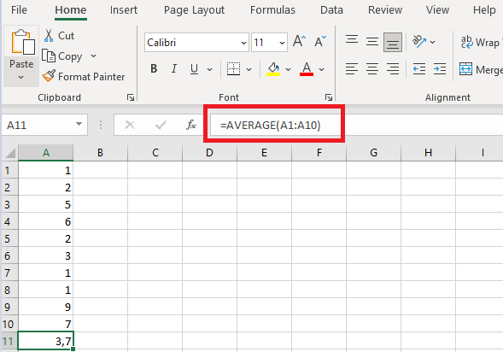Expand the Borders dropdown arrow
Viewport: 503px width, 352px height.
pyautogui.click(x=249, y=69)
